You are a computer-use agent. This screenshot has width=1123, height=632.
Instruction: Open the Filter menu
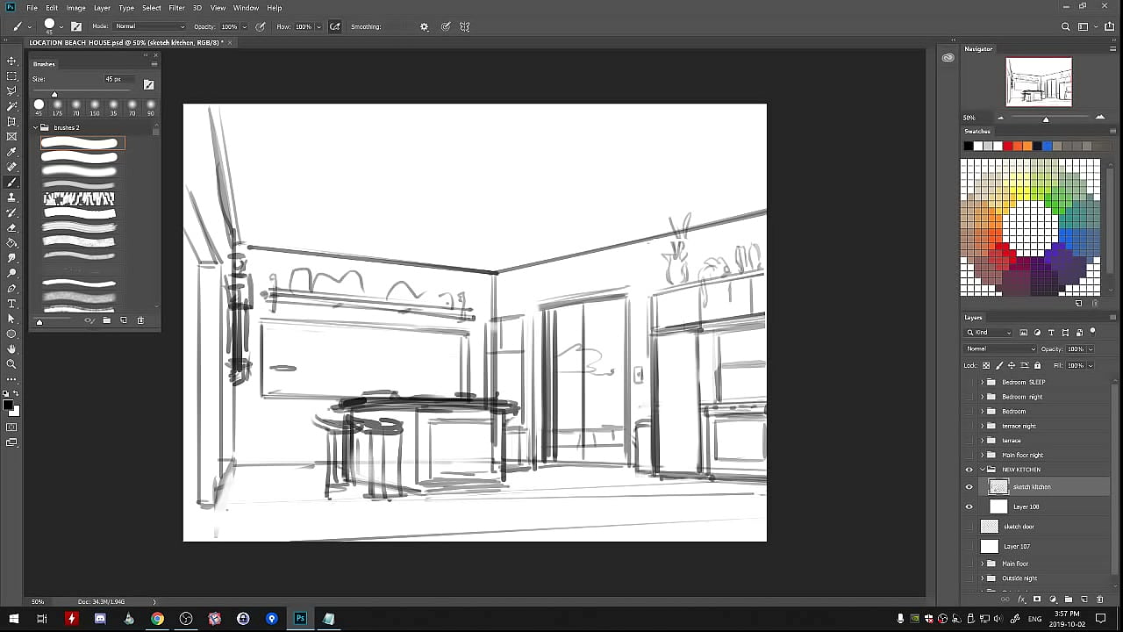pos(176,8)
